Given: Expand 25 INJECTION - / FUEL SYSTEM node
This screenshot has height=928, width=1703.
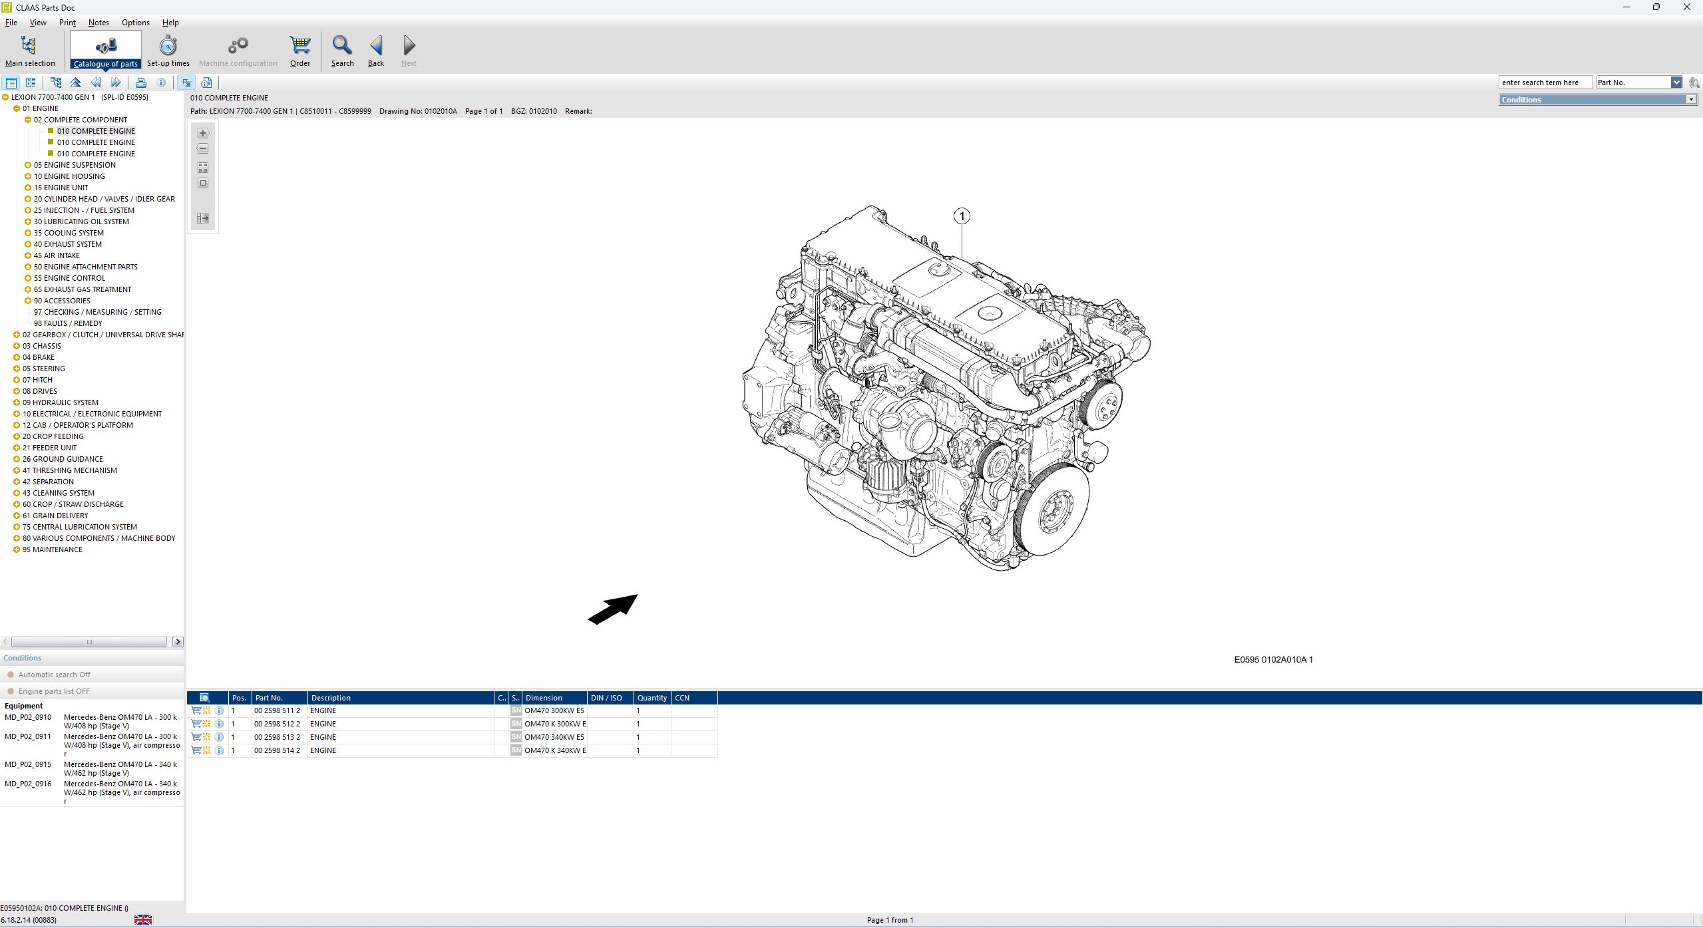Looking at the screenshot, I should click(28, 210).
